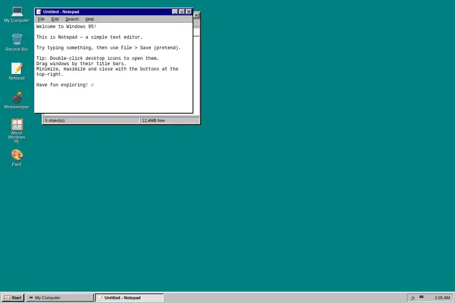Click the monitor icon in system tray
The height and width of the screenshot is (303, 455).
(422, 297)
